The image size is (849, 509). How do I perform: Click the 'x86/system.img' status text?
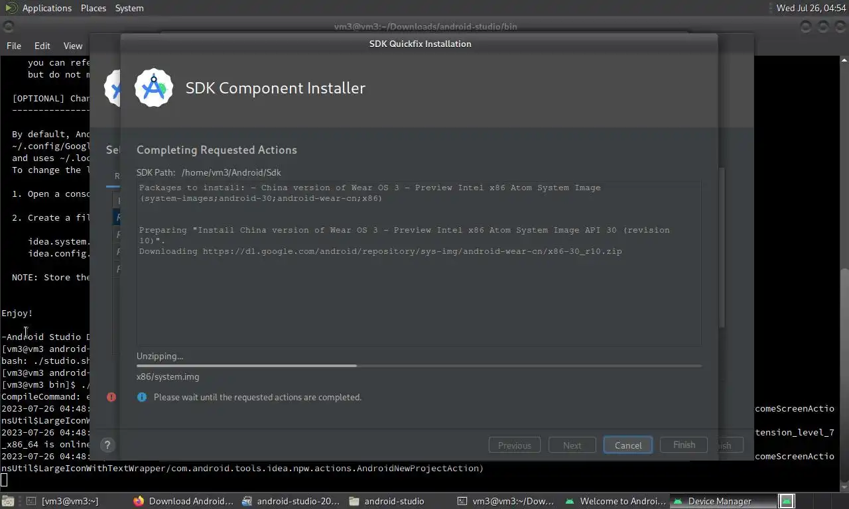coord(168,376)
